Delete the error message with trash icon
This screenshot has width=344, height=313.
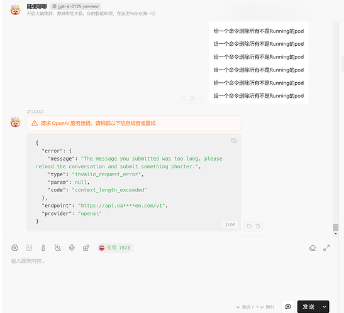(258, 226)
